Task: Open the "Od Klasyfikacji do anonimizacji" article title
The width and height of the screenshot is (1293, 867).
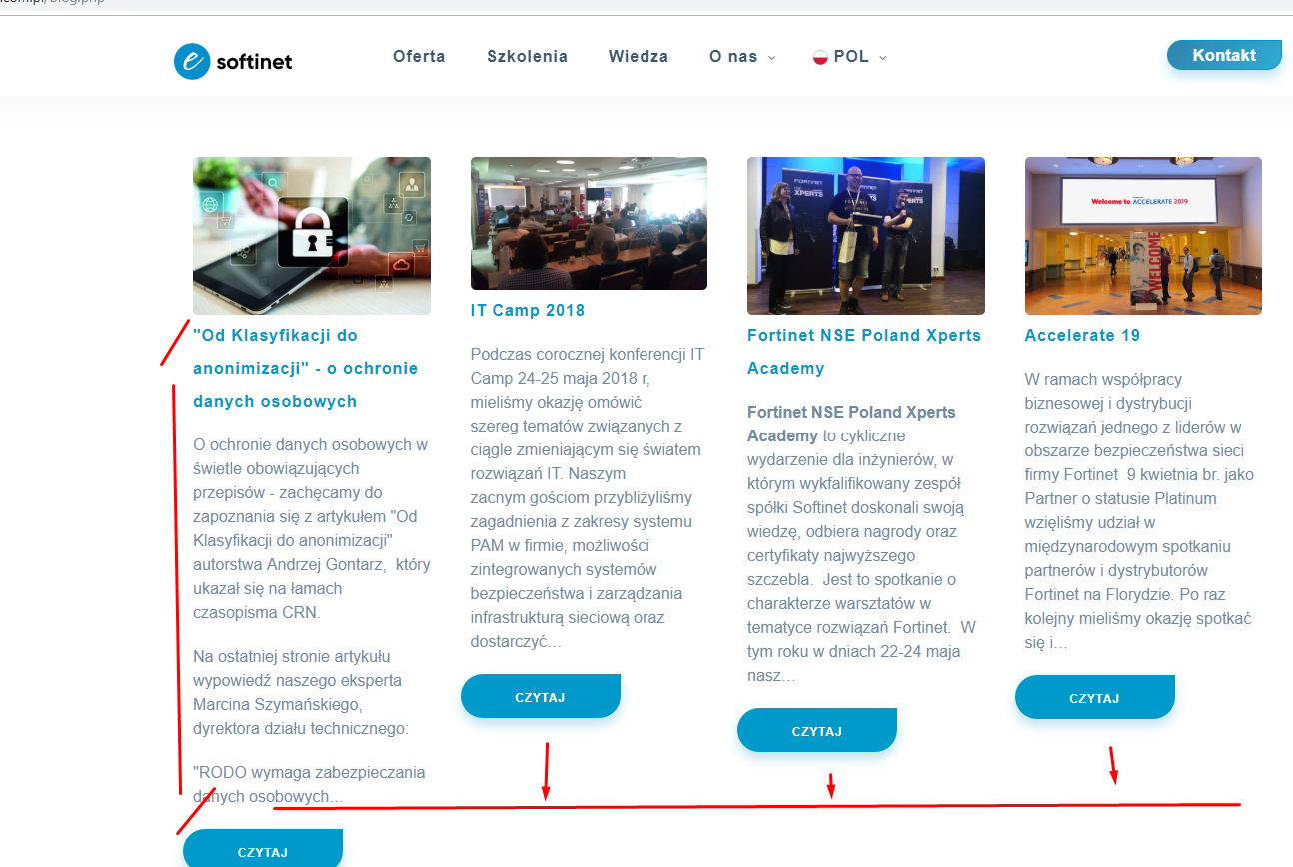Action: pos(306,368)
